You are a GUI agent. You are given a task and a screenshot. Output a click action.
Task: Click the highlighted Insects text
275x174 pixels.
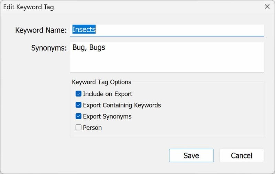(84, 30)
